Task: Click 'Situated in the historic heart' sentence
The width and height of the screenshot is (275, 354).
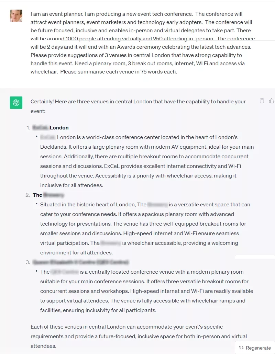Action: (x=88, y=205)
